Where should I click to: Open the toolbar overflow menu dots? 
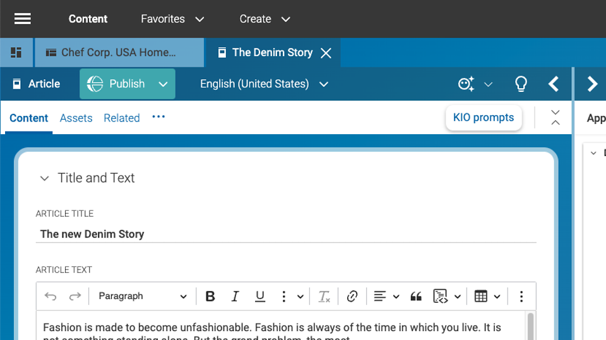(521, 296)
